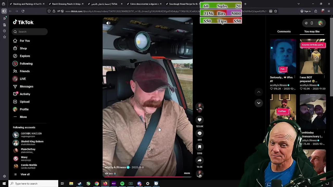Open File Explorer from the taskbar
This screenshot has height=187, width=333.
click(71, 184)
